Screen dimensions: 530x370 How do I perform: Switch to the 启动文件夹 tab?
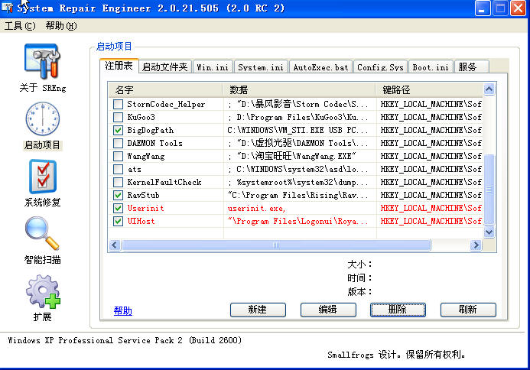click(165, 67)
